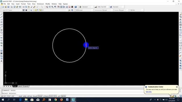The image size is (182, 102).
Task: Click the Pan realtime icon
Action: click(47, 7)
